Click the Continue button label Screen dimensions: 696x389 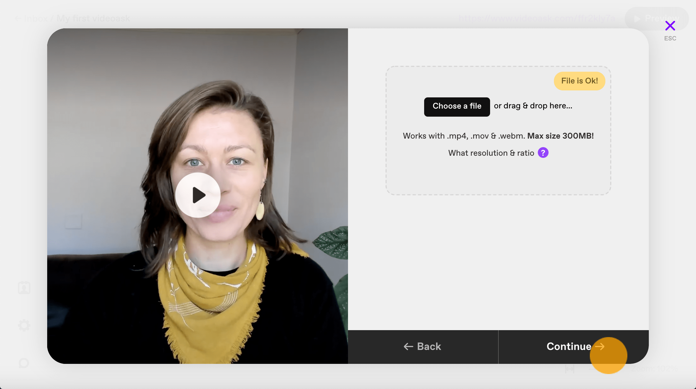coord(569,346)
